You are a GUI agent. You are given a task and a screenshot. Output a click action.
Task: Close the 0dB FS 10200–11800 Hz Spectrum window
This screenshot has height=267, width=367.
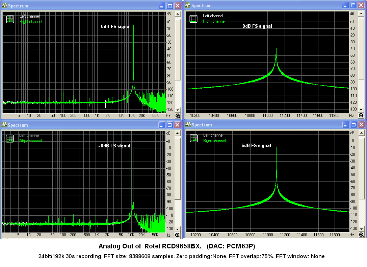point(361,5)
